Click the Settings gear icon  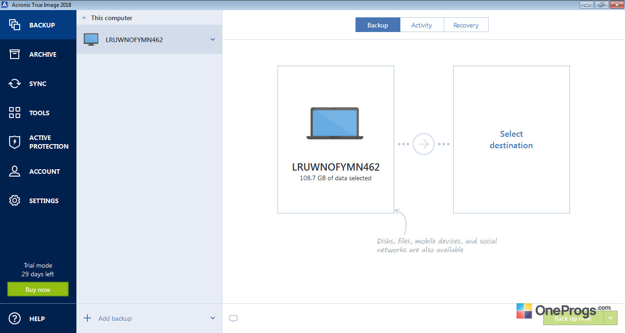[x=15, y=200]
